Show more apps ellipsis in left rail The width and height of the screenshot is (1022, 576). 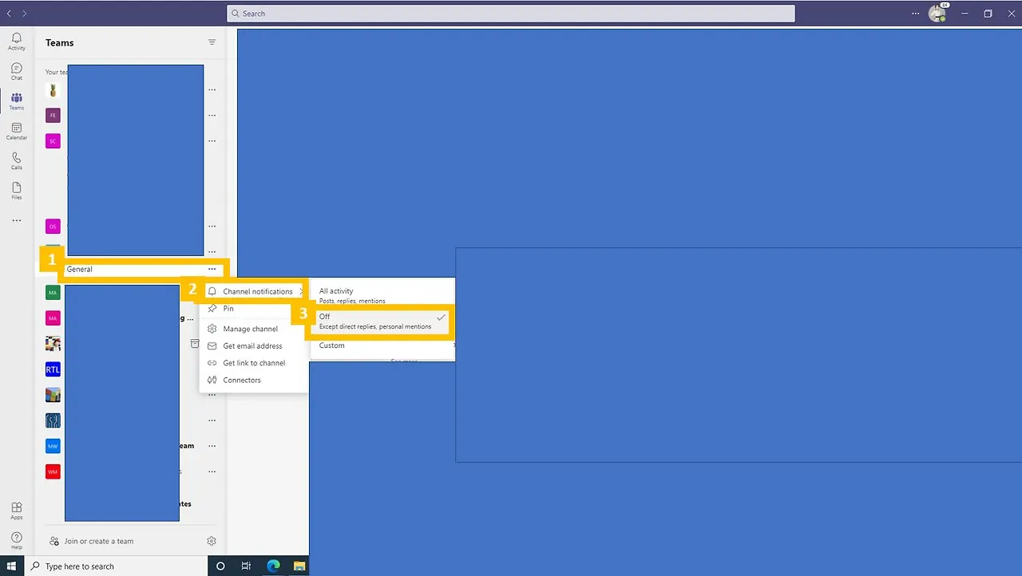17,221
